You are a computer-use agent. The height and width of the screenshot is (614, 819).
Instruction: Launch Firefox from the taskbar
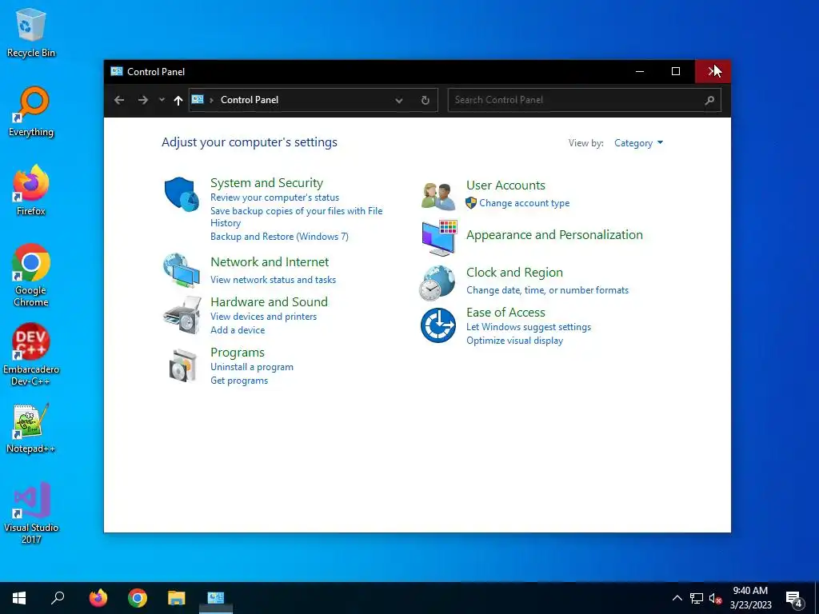[98, 598]
